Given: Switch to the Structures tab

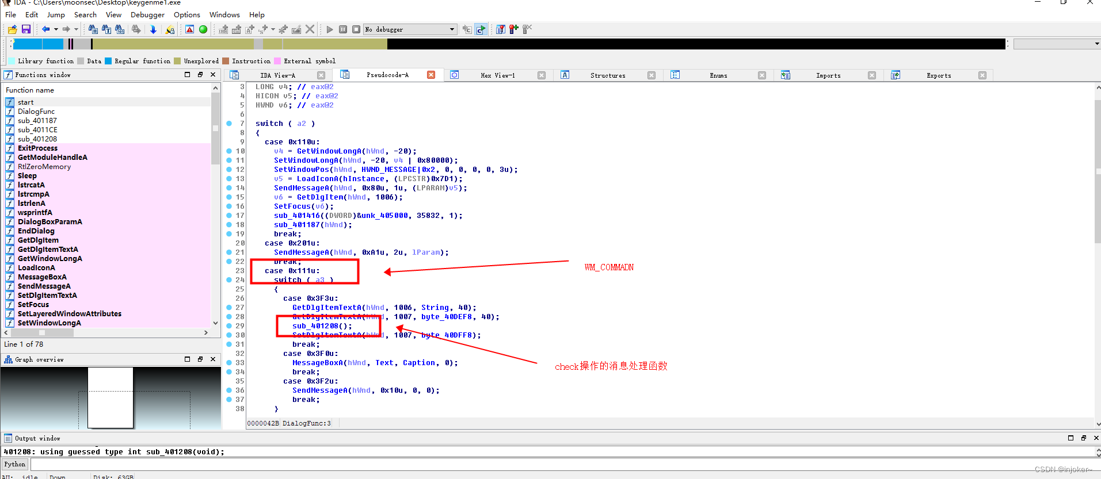Looking at the screenshot, I should [x=608, y=75].
